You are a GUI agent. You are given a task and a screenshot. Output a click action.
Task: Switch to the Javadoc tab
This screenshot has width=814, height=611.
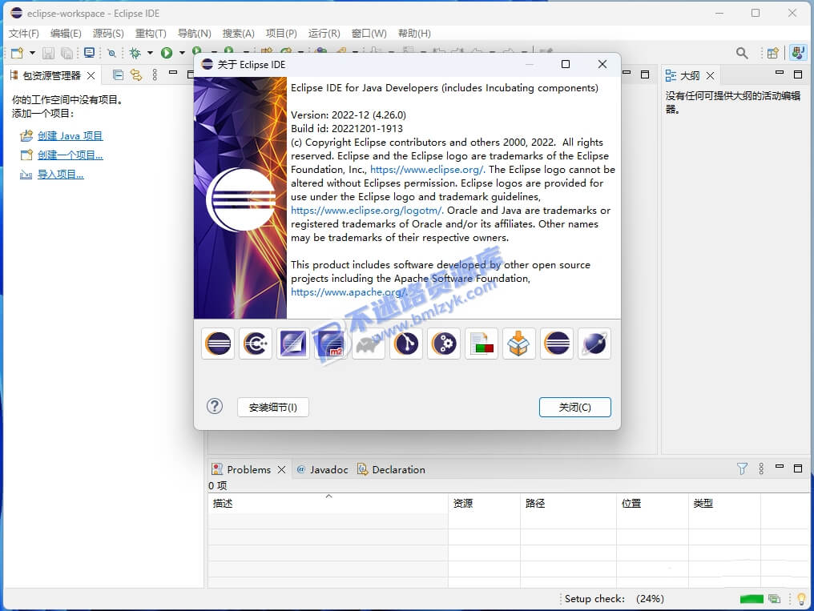tap(322, 469)
